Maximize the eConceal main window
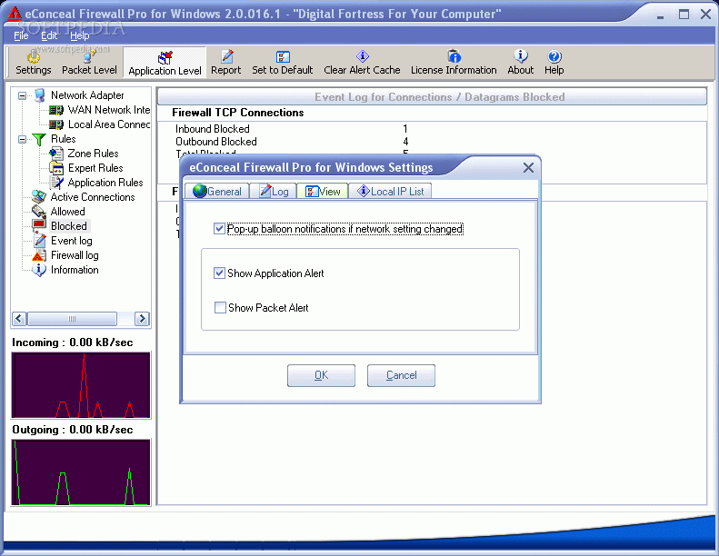Viewport: 719px width, 556px height. (684, 15)
